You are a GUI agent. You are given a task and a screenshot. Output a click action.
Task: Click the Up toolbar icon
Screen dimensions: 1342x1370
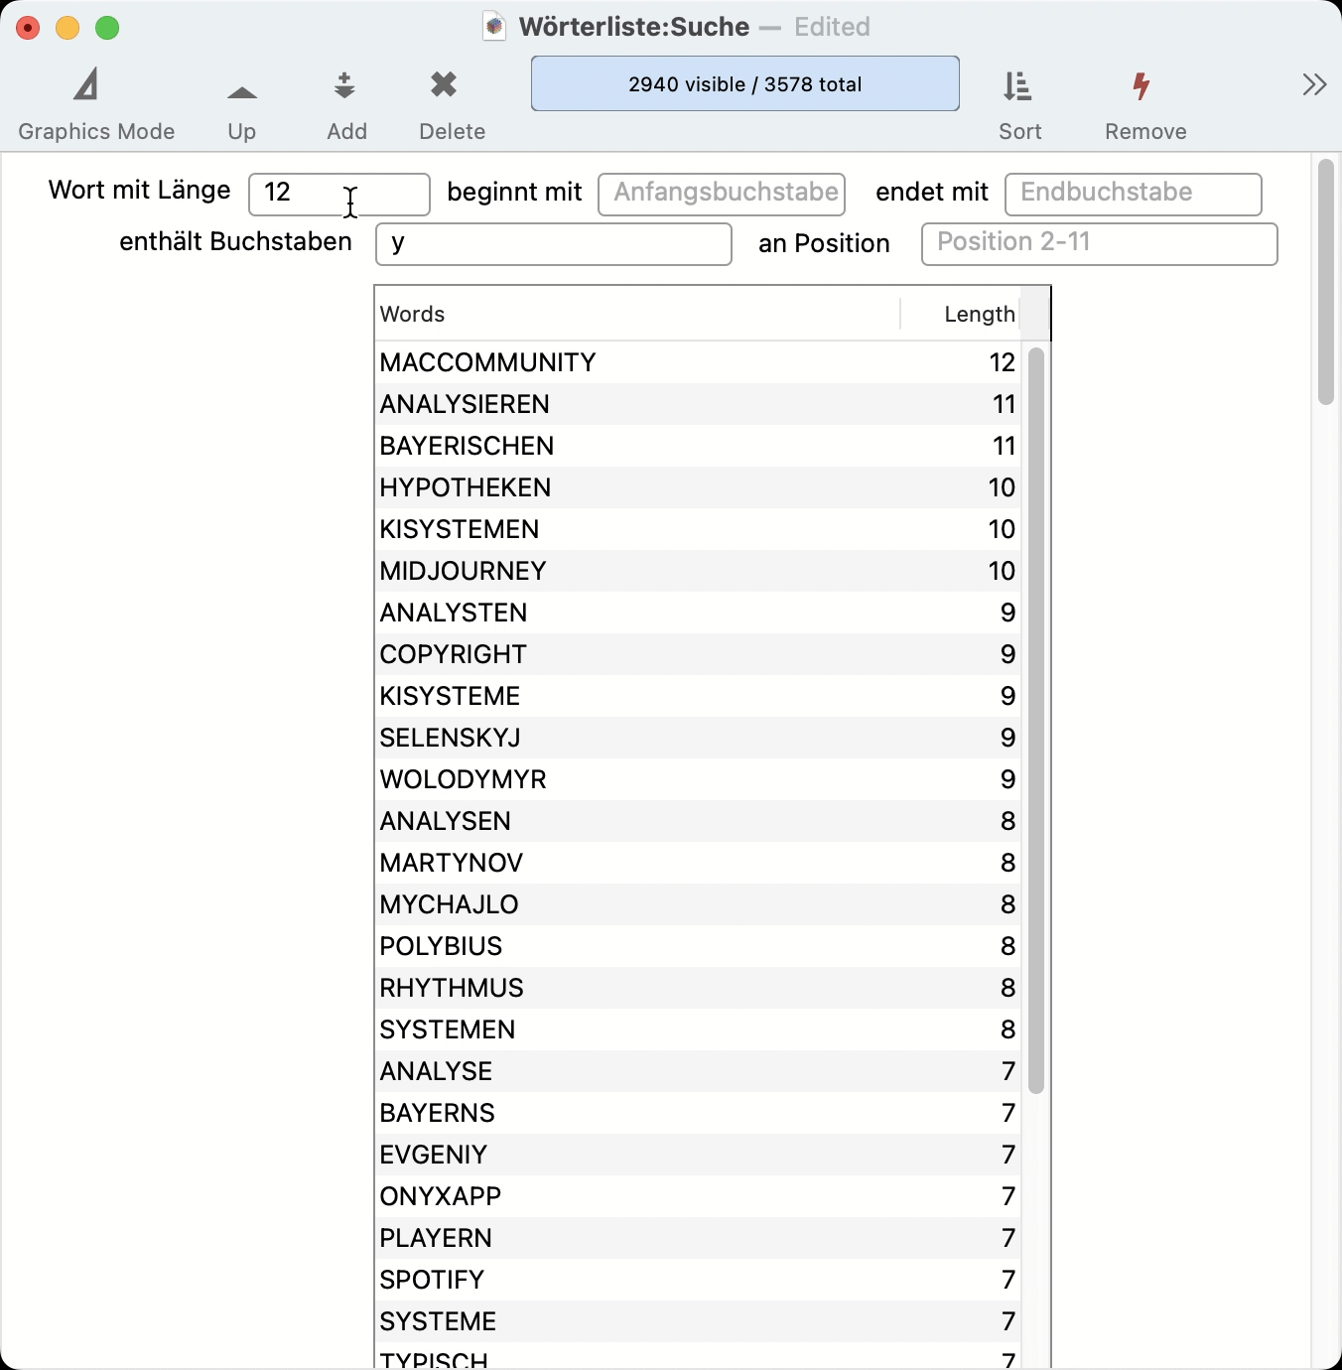(x=242, y=93)
